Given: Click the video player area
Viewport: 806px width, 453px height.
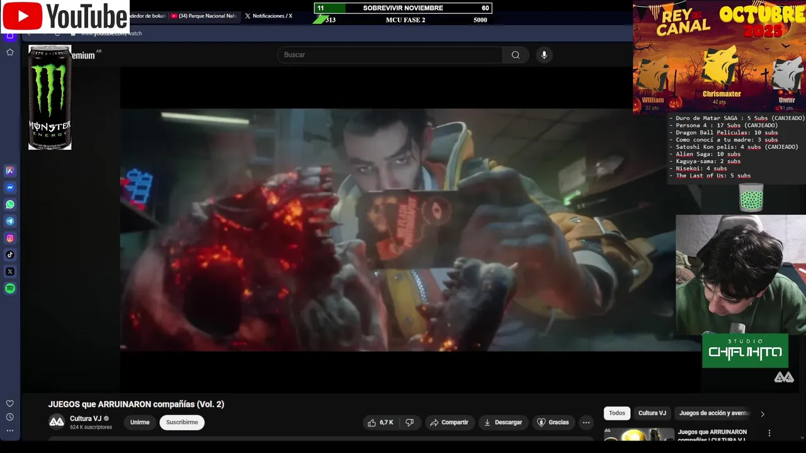Looking at the screenshot, I should pyautogui.click(x=410, y=230).
